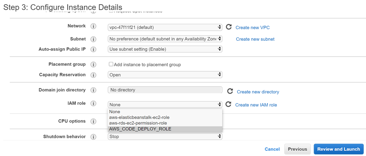This screenshot has height=156, width=366.
Task: Click the Placement group info icon
Action: pos(93,65)
